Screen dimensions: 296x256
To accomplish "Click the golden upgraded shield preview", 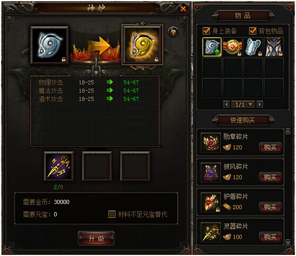I will point(143,45).
